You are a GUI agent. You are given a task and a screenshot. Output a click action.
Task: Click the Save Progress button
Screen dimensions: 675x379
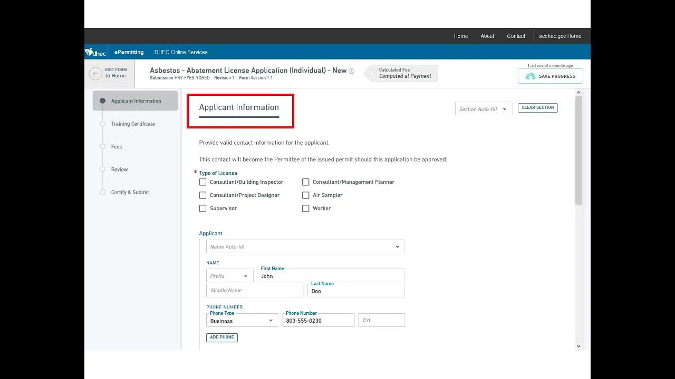[x=551, y=76]
